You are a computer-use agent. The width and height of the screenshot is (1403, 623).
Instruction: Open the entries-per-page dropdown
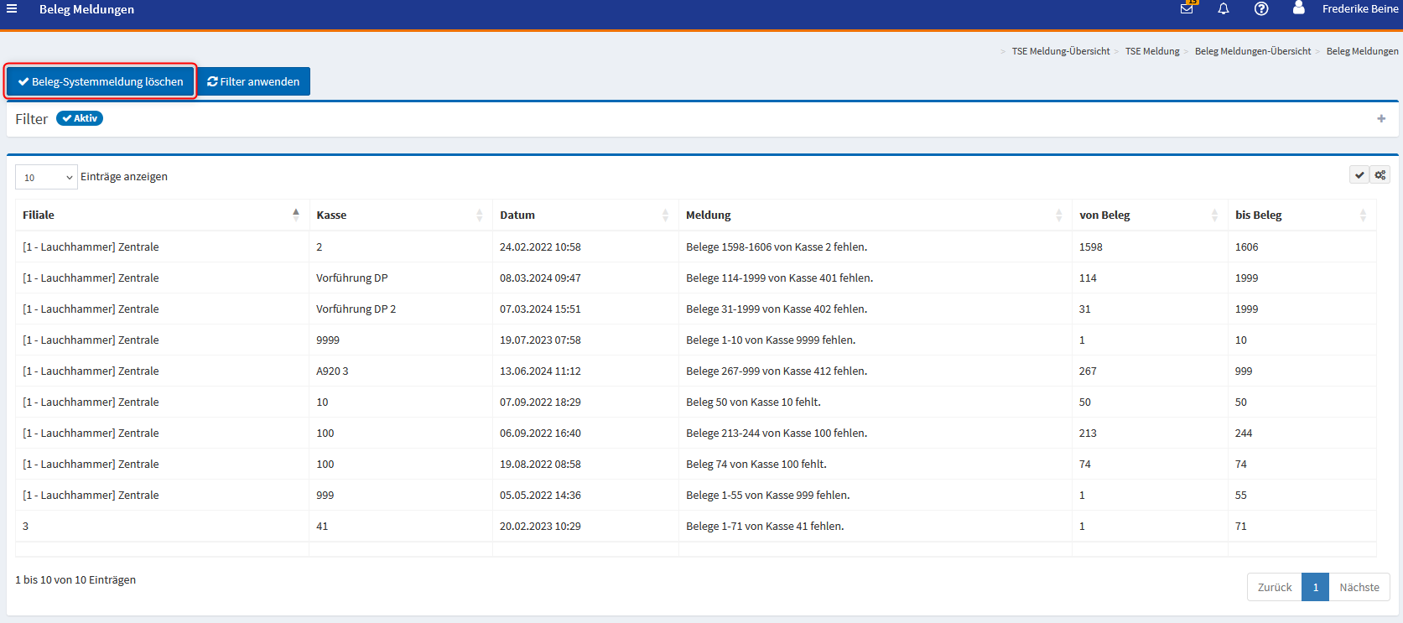click(x=47, y=177)
